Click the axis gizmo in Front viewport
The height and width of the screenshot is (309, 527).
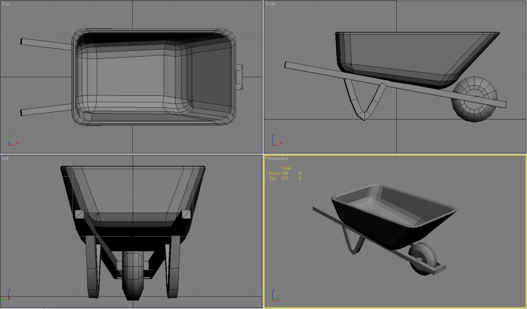tap(275, 140)
